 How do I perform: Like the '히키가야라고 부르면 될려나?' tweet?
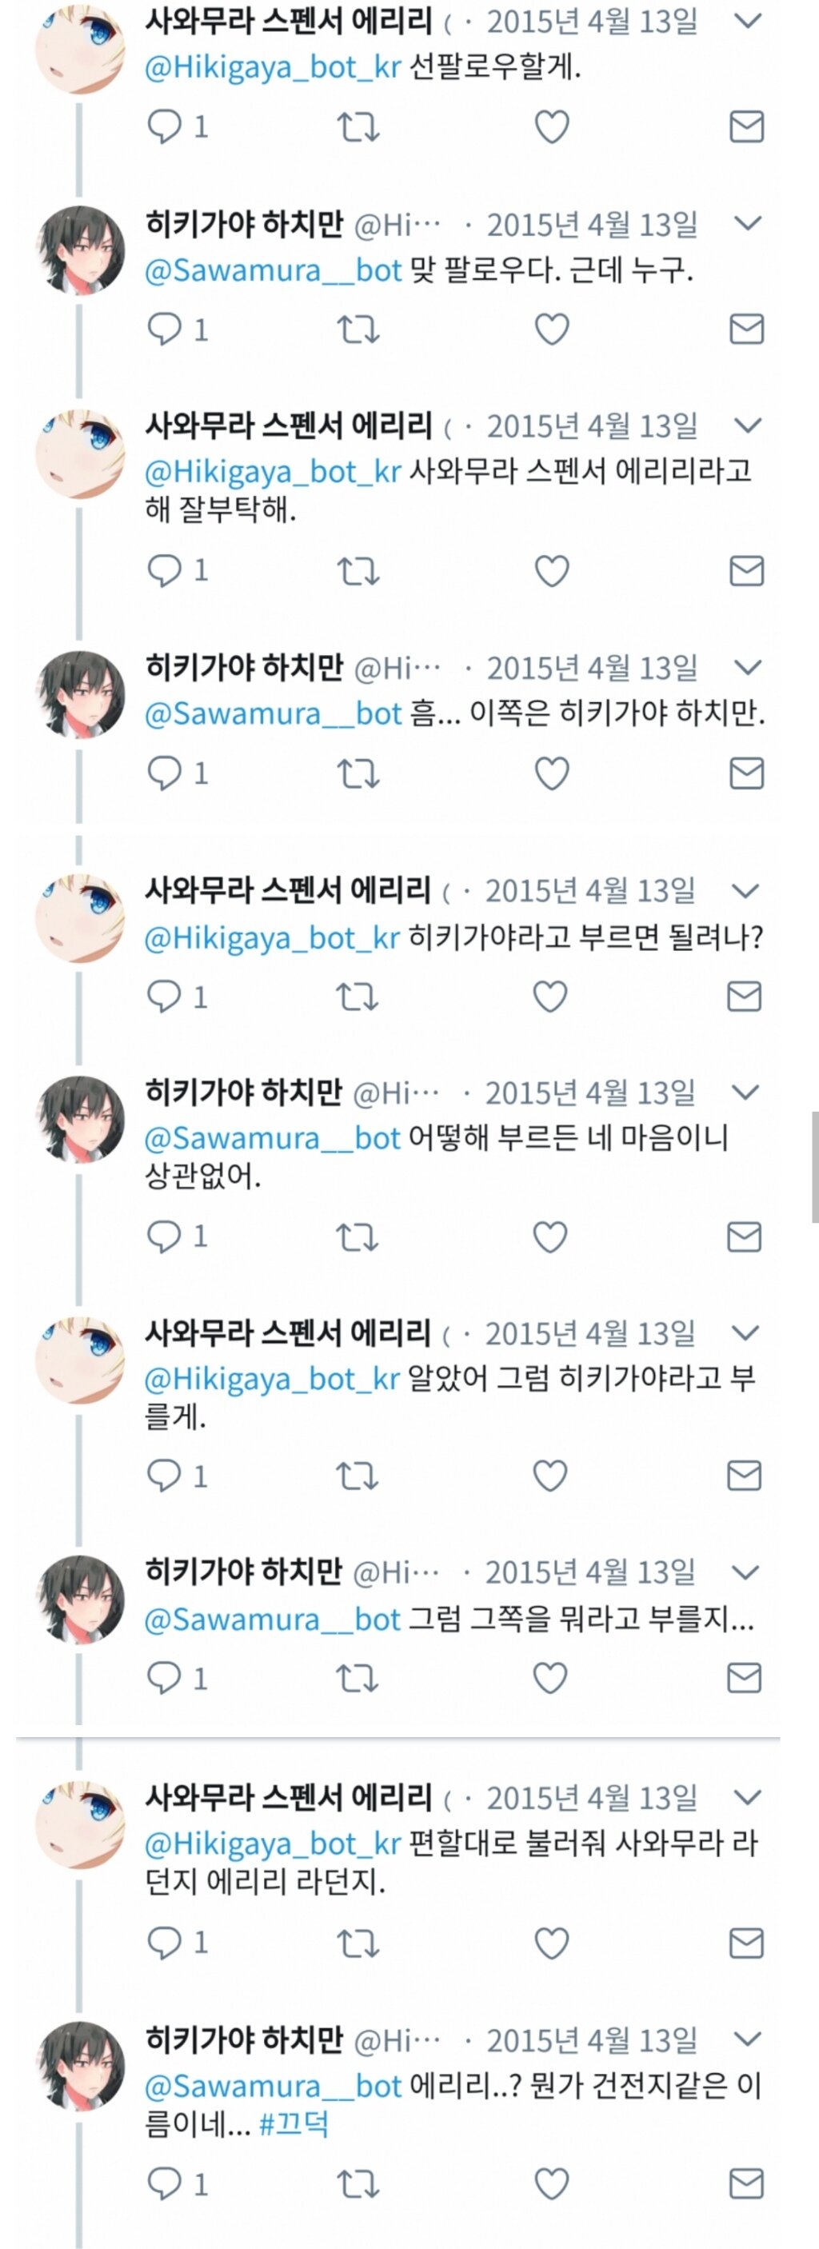pyautogui.click(x=550, y=997)
